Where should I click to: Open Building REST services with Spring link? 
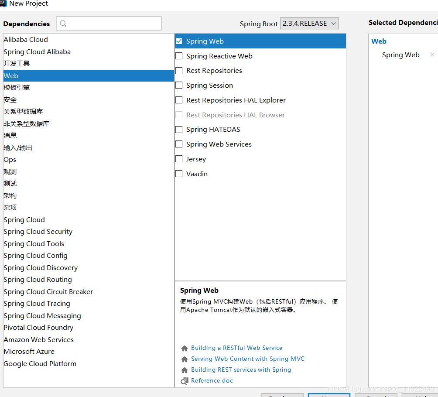(241, 370)
